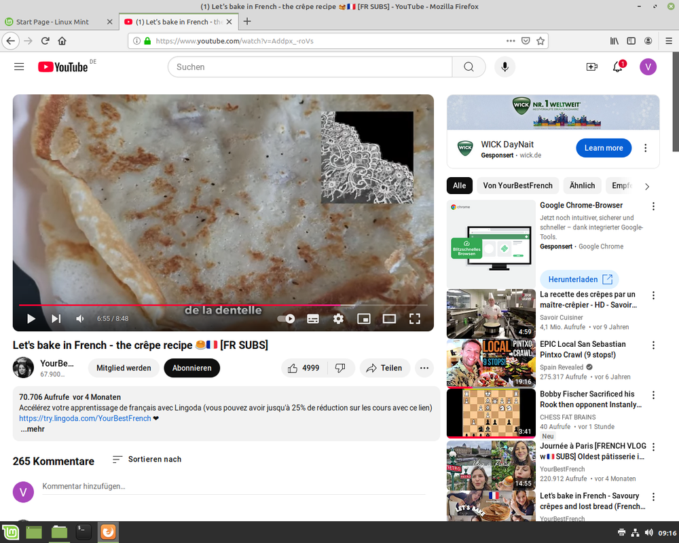Mute the video volume
Image resolution: width=679 pixels, height=543 pixels.
point(80,319)
